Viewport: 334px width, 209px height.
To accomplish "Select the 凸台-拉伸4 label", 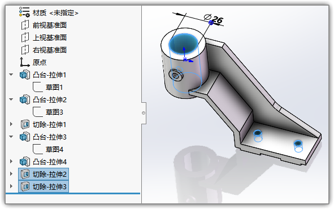I will click(x=50, y=162).
